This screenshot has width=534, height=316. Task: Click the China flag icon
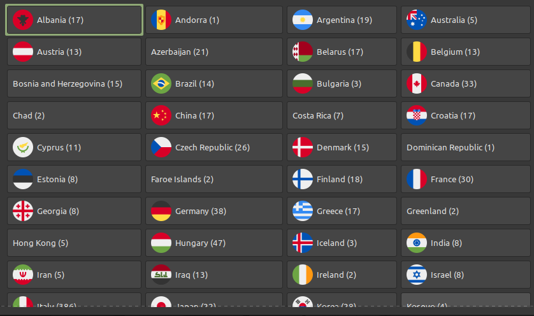(161, 115)
